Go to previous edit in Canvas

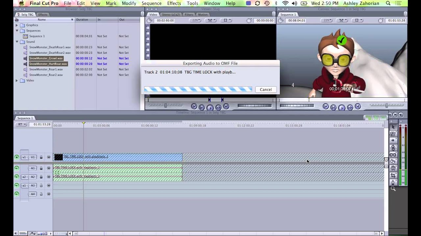326,107
